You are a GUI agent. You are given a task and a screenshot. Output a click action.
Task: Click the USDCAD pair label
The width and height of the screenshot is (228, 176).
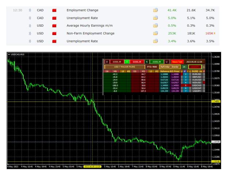tap(197, 85)
